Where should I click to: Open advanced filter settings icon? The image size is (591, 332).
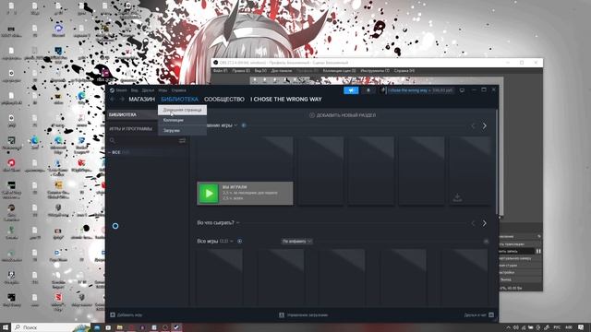(183, 140)
